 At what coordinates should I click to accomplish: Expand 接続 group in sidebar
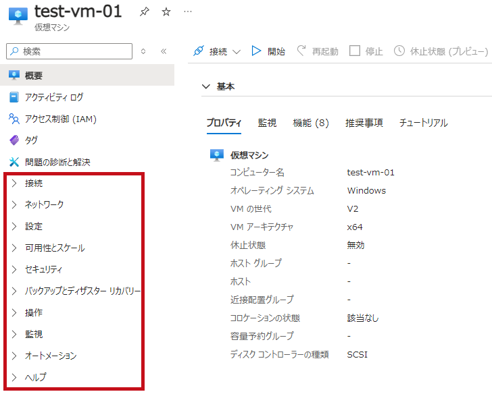(x=14, y=184)
